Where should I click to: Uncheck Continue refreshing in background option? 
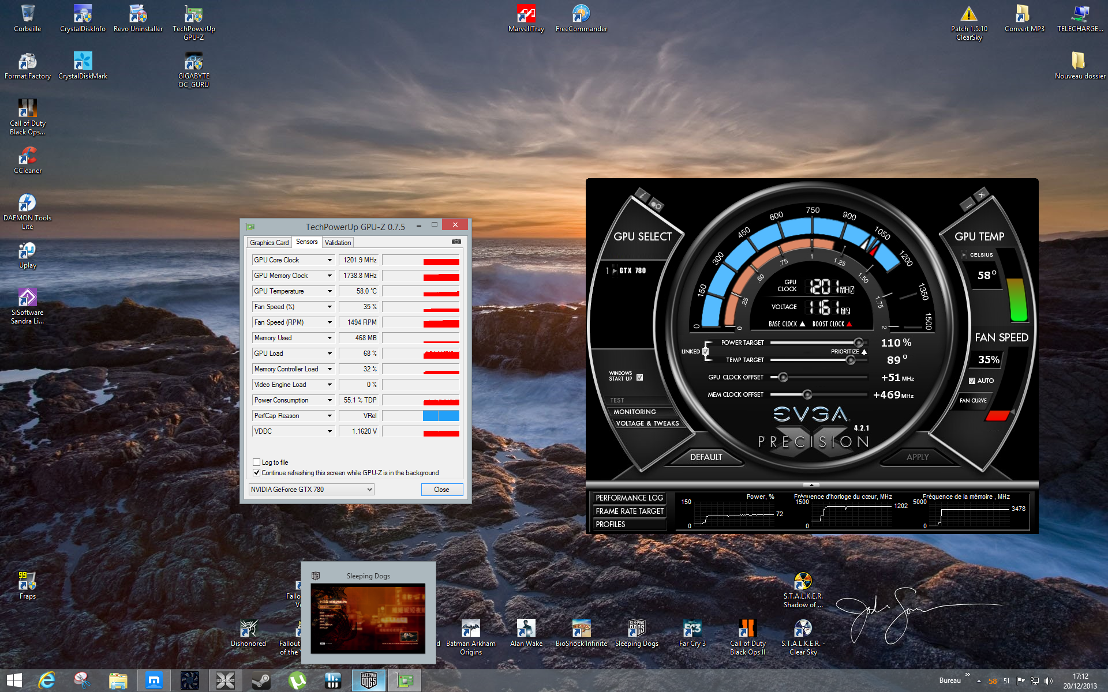coord(256,473)
